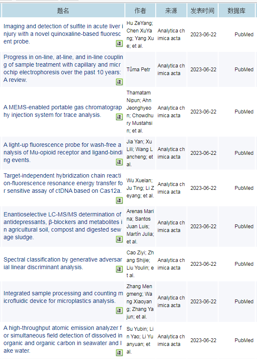Sort by the 题名 column header

63,11
